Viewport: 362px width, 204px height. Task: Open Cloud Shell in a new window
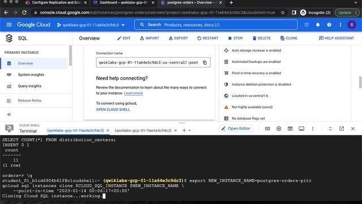(x=342, y=129)
